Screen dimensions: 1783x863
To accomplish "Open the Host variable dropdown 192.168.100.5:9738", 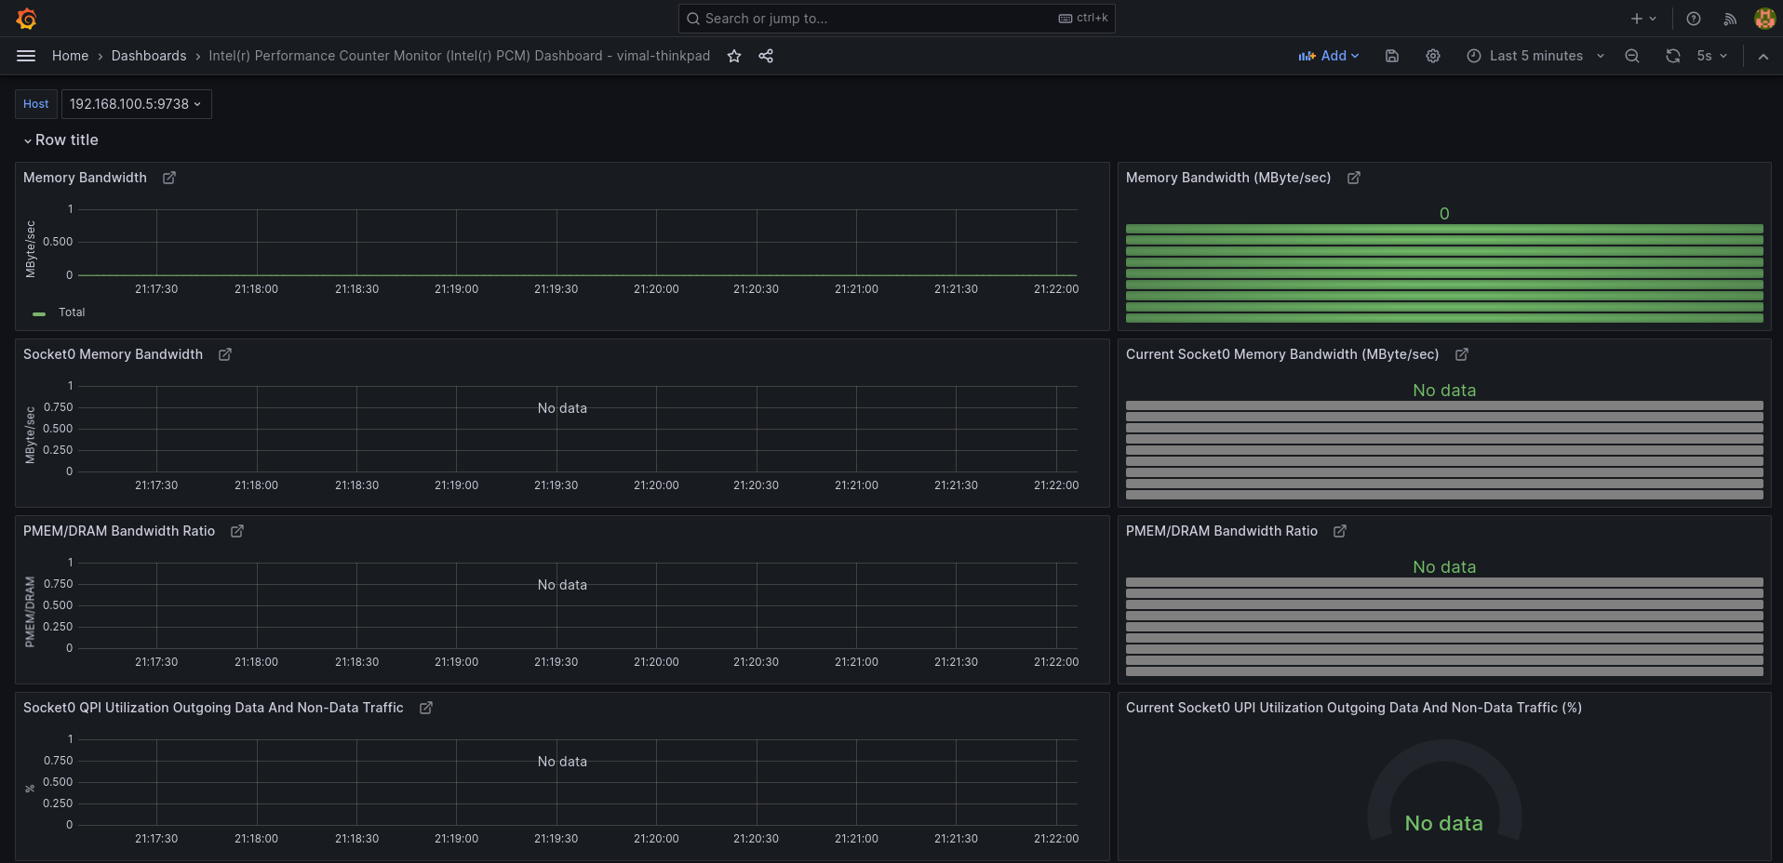I will click(136, 103).
